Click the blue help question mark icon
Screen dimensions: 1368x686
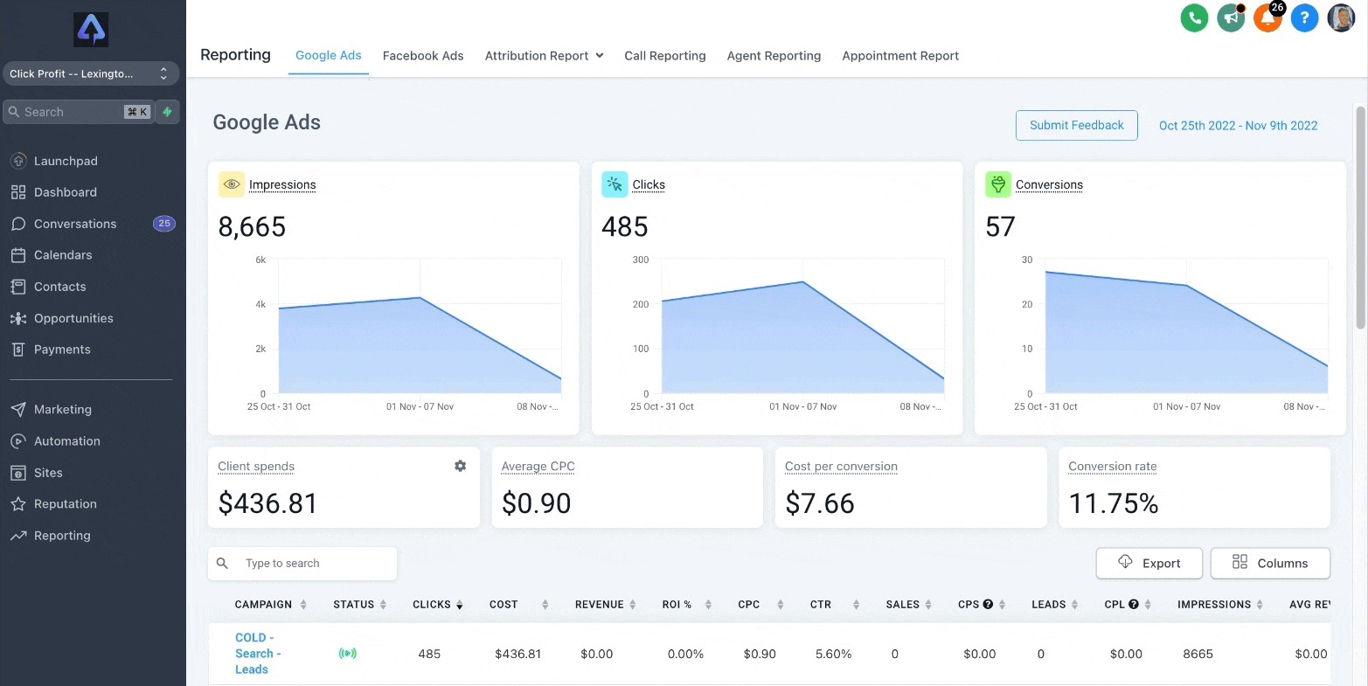[1304, 17]
